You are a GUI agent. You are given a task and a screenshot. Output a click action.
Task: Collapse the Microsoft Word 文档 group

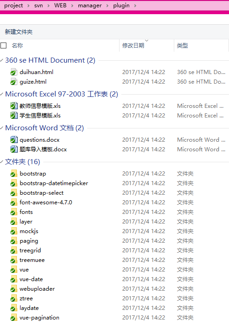pyautogui.click(x=2, y=128)
